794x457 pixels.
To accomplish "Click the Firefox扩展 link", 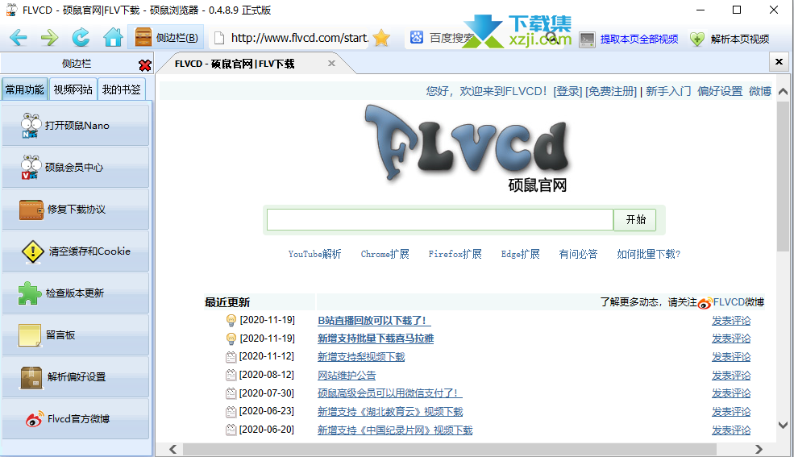I will coord(455,254).
